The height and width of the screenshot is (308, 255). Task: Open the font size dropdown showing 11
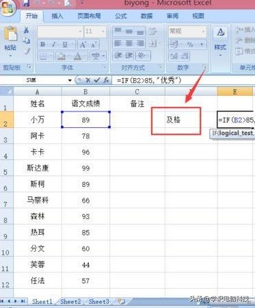tap(103, 31)
